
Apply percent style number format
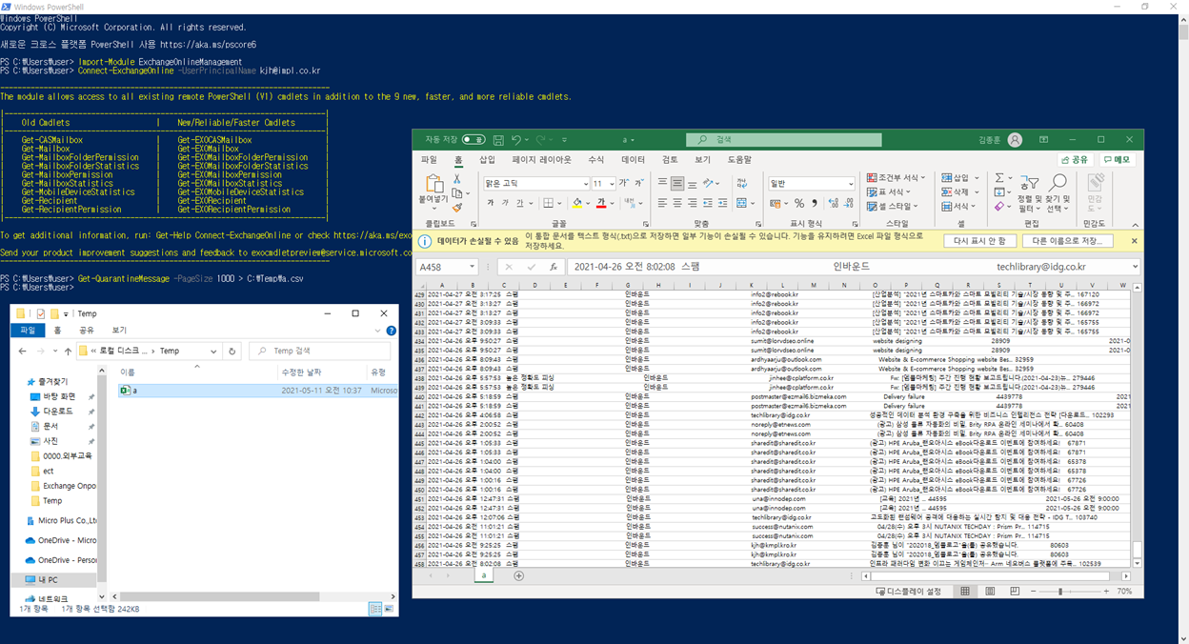point(799,203)
